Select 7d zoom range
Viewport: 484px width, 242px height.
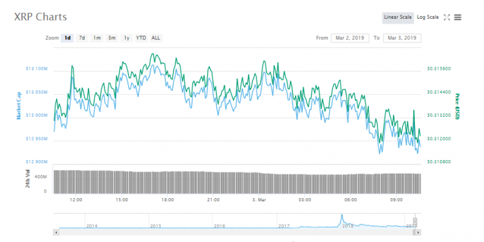tap(82, 38)
